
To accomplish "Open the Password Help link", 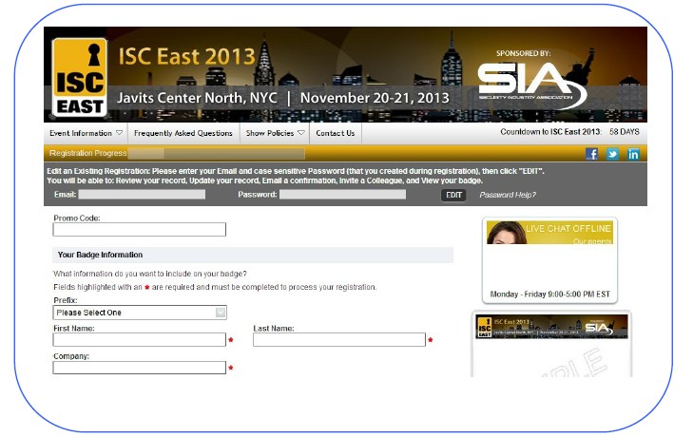I will pyautogui.click(x=508, y=195).
